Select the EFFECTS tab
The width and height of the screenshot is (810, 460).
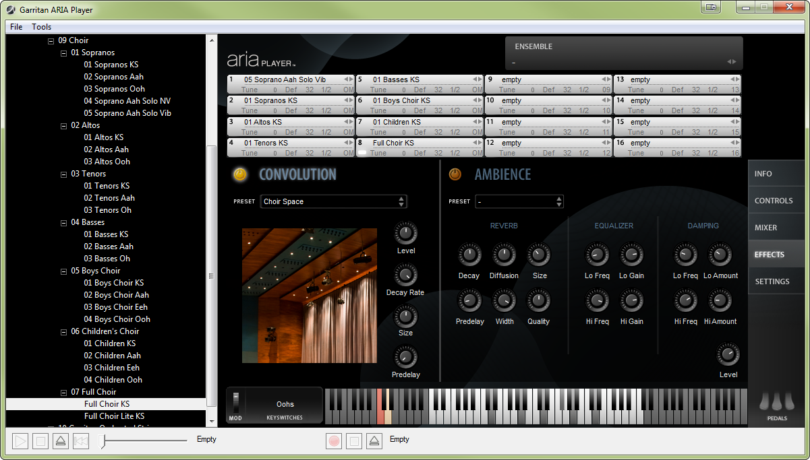[x=776, y=255]
